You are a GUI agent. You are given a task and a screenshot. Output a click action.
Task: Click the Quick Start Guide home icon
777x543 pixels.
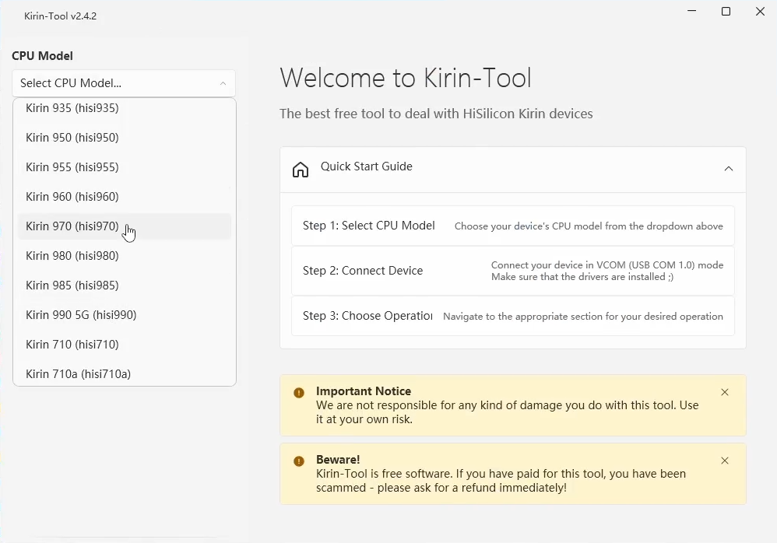click(301, 170)
